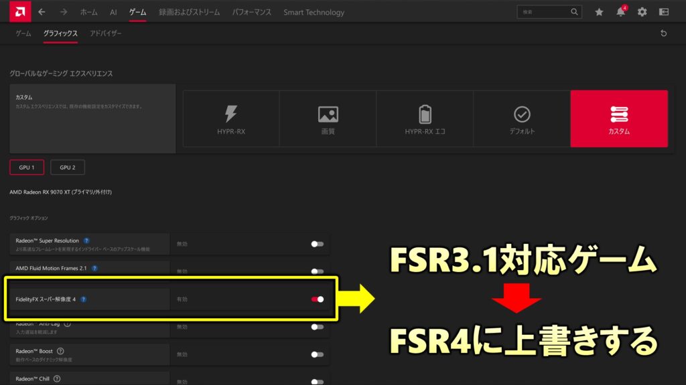Click the AMD Radeon RX 9070 XT label
Viewport: 686px width, 385px height.
(61, 192)
